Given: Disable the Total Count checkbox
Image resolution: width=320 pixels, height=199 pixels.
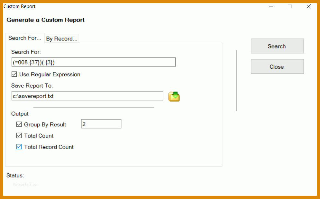Looking at the screenshot, I should point(19,135).
